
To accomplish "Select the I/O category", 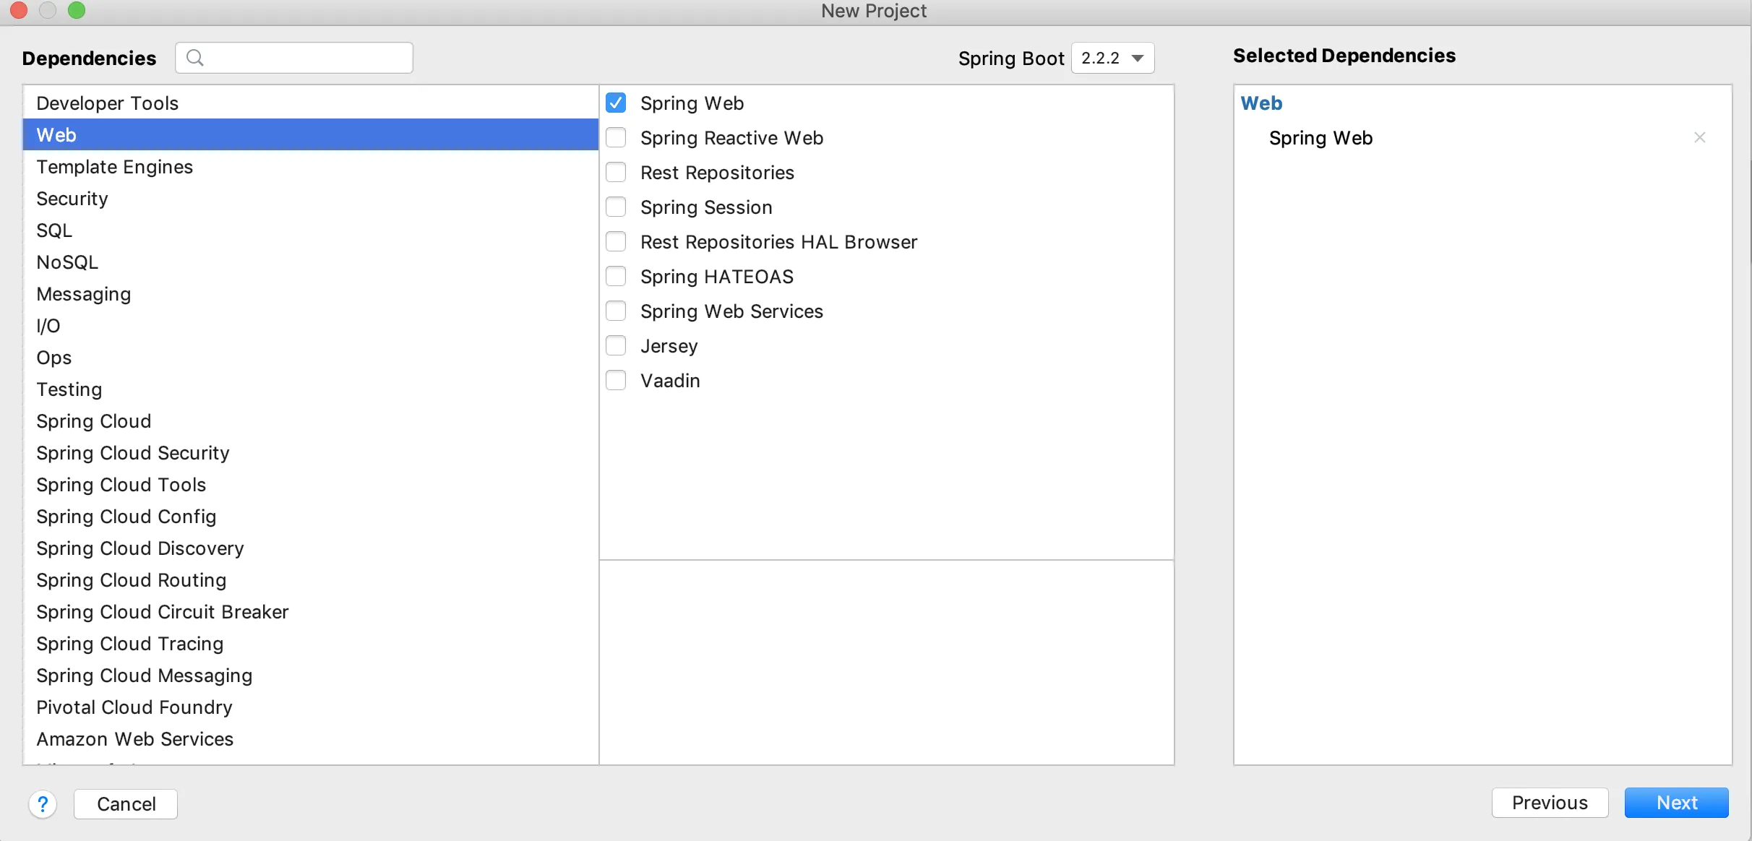I will click(x=311, y=326).
